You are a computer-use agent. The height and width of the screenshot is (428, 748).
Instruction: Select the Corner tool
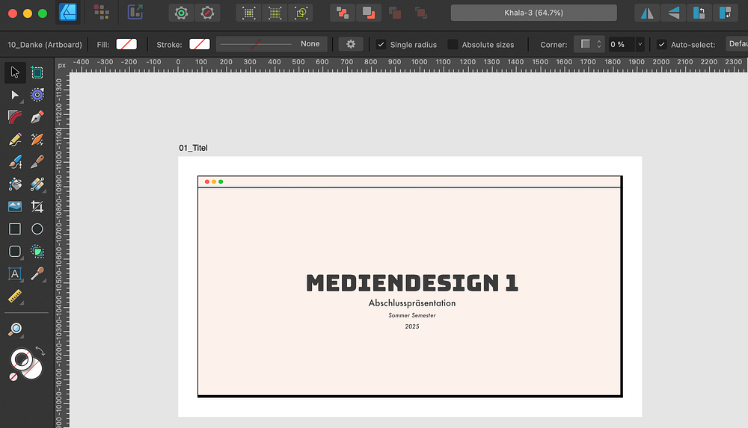coord(15,117)
